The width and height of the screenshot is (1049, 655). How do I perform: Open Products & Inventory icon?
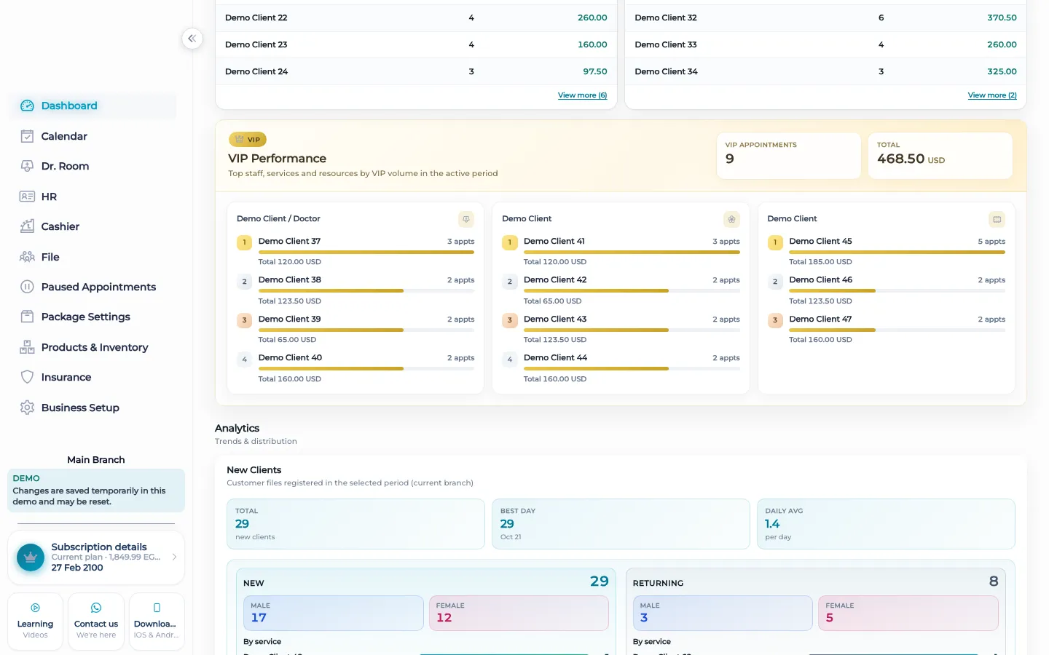point(27,347)
